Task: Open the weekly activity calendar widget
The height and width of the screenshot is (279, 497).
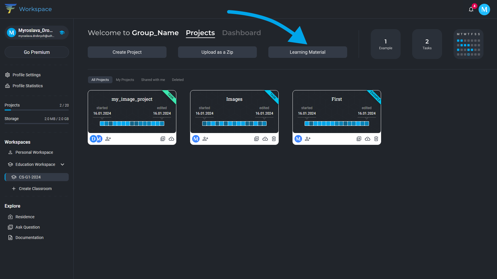Action: pyautogui.click(x=468, y=44)
